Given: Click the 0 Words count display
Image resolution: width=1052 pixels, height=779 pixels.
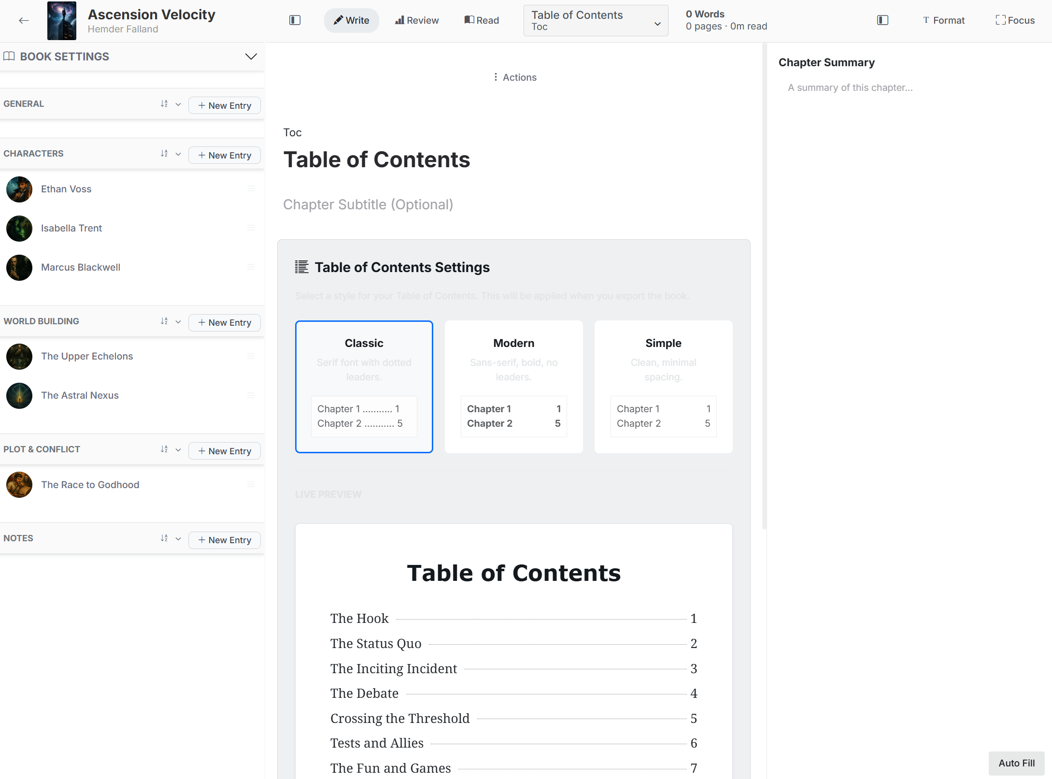Looking at the screenshot, I should point(705,14).
